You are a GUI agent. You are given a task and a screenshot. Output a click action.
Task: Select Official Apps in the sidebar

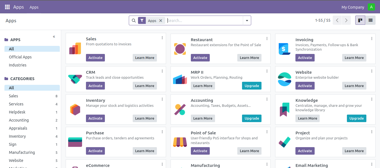20,57
